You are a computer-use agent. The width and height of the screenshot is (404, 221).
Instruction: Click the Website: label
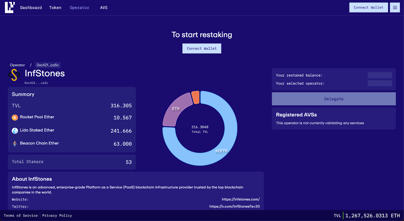pyautogui.click(x=20, y=200)
